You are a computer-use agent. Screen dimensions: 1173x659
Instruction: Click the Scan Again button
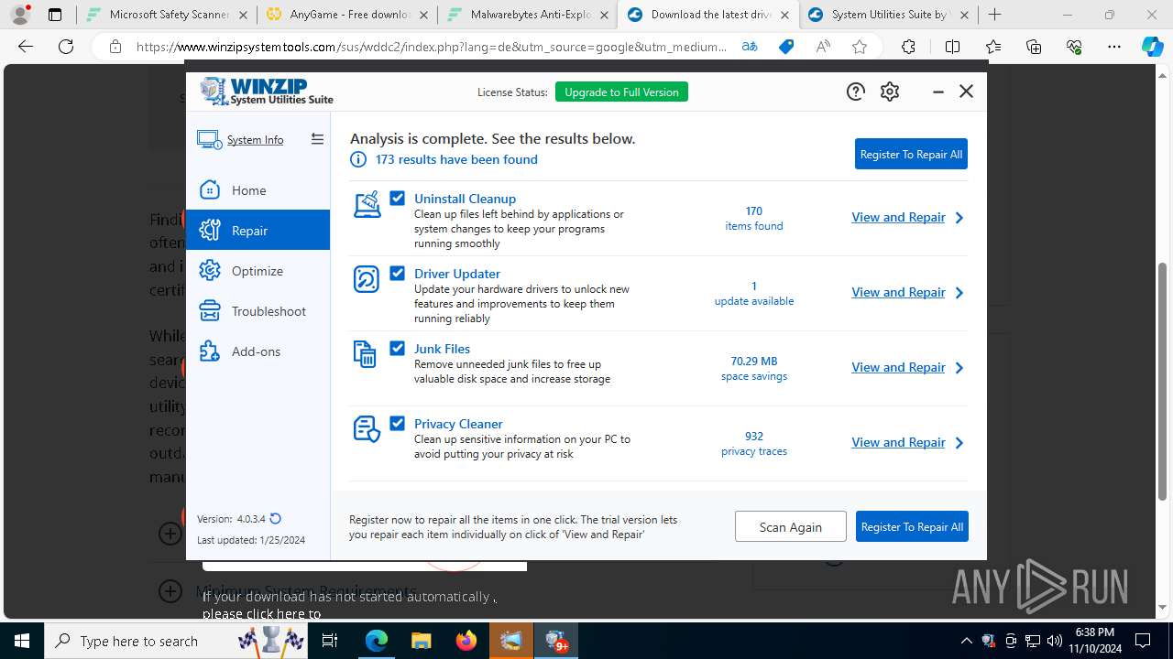[790, 526]
